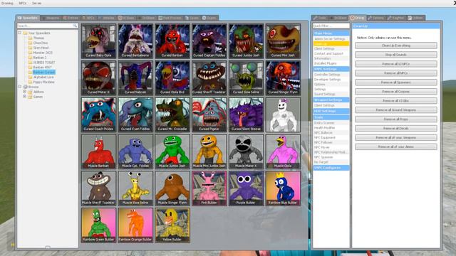The image size is (456, 256).
Task: Open the Thomas spawnlist folder
Action: [38, 38]
